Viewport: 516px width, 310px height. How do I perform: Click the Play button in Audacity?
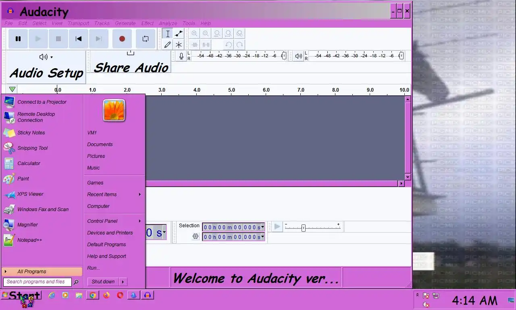click(38, 39)
